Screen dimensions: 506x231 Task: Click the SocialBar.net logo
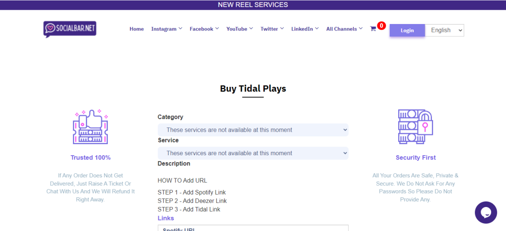click(70, 29)
